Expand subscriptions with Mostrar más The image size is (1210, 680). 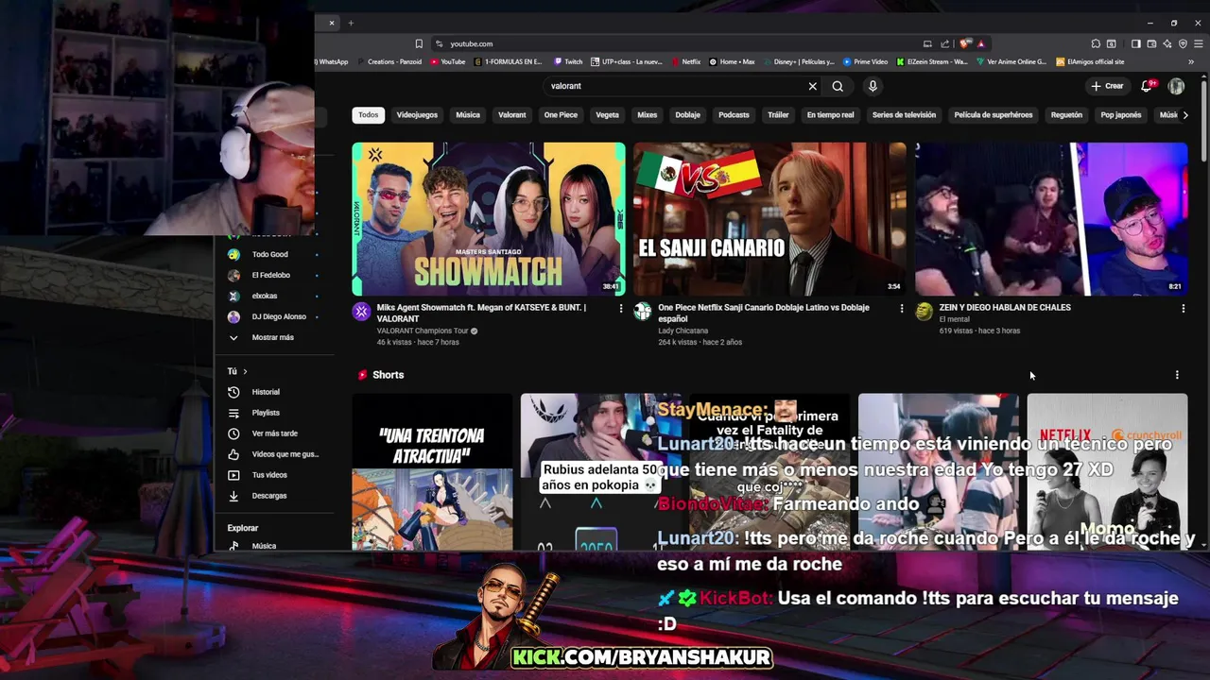272,337
